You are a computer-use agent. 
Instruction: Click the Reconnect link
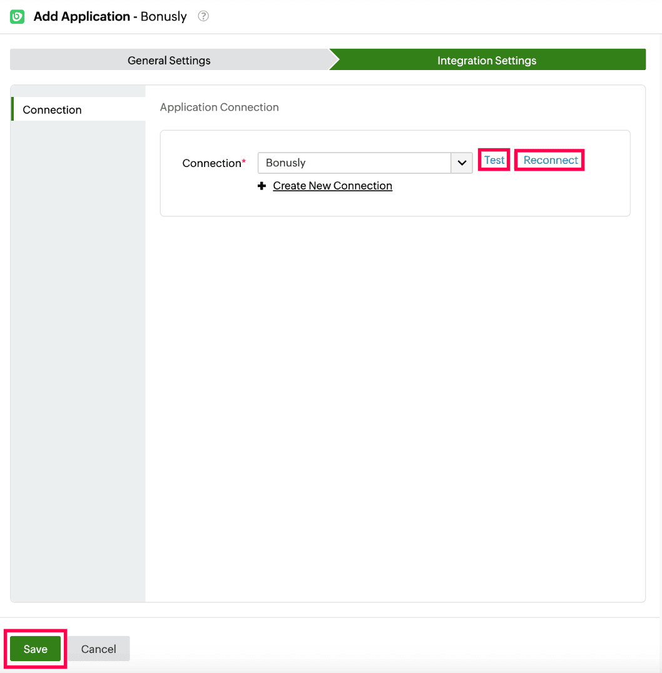(551, 160)
